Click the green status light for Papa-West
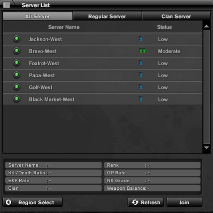The image size is (213, 213). pos(16,75)
